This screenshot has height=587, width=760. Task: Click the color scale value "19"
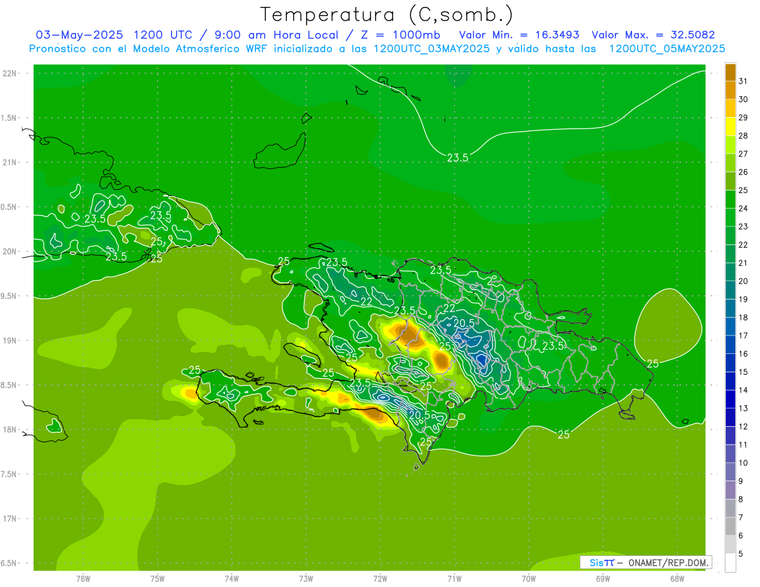pyautogui.click(x=743, y=300)
